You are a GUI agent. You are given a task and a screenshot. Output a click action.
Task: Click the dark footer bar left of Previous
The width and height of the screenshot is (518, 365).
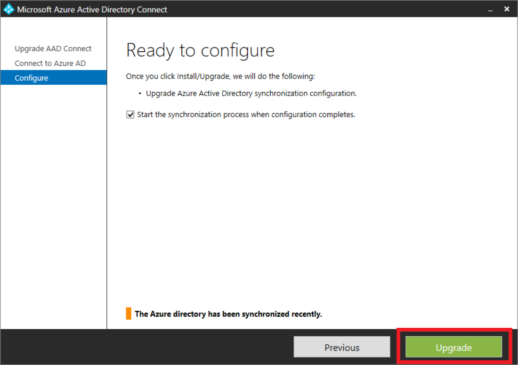point(141,348)
